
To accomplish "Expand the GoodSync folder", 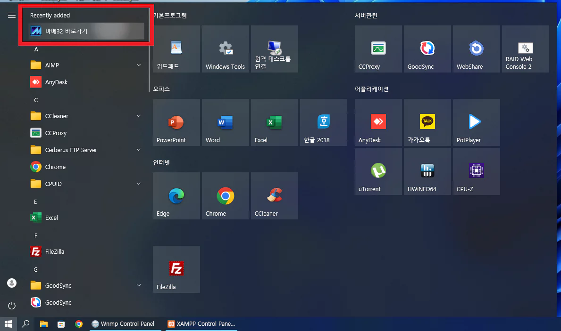I will pos(86,286).
